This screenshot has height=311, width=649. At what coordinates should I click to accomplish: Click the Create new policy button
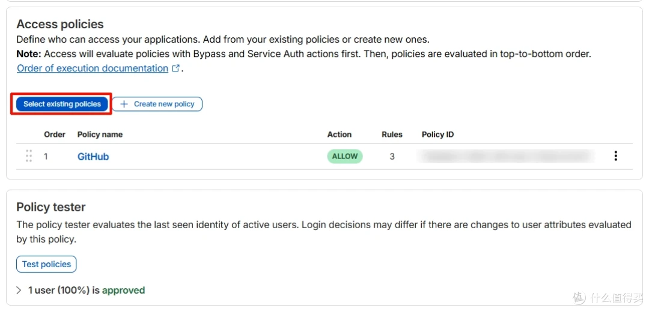[x=157, y=104]
